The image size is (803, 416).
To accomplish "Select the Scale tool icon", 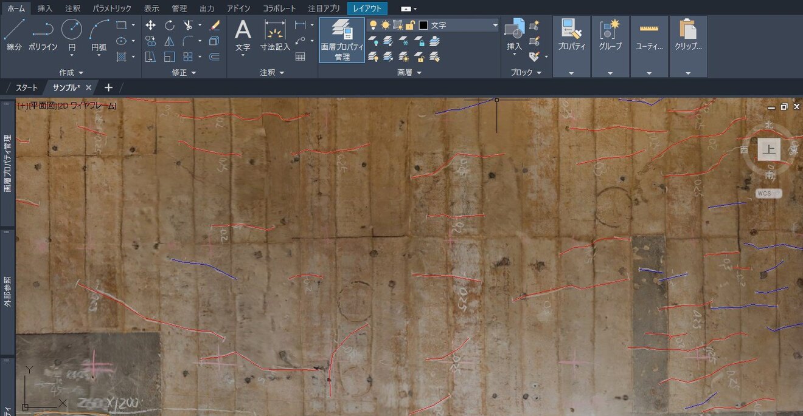I will coord(170,56).
